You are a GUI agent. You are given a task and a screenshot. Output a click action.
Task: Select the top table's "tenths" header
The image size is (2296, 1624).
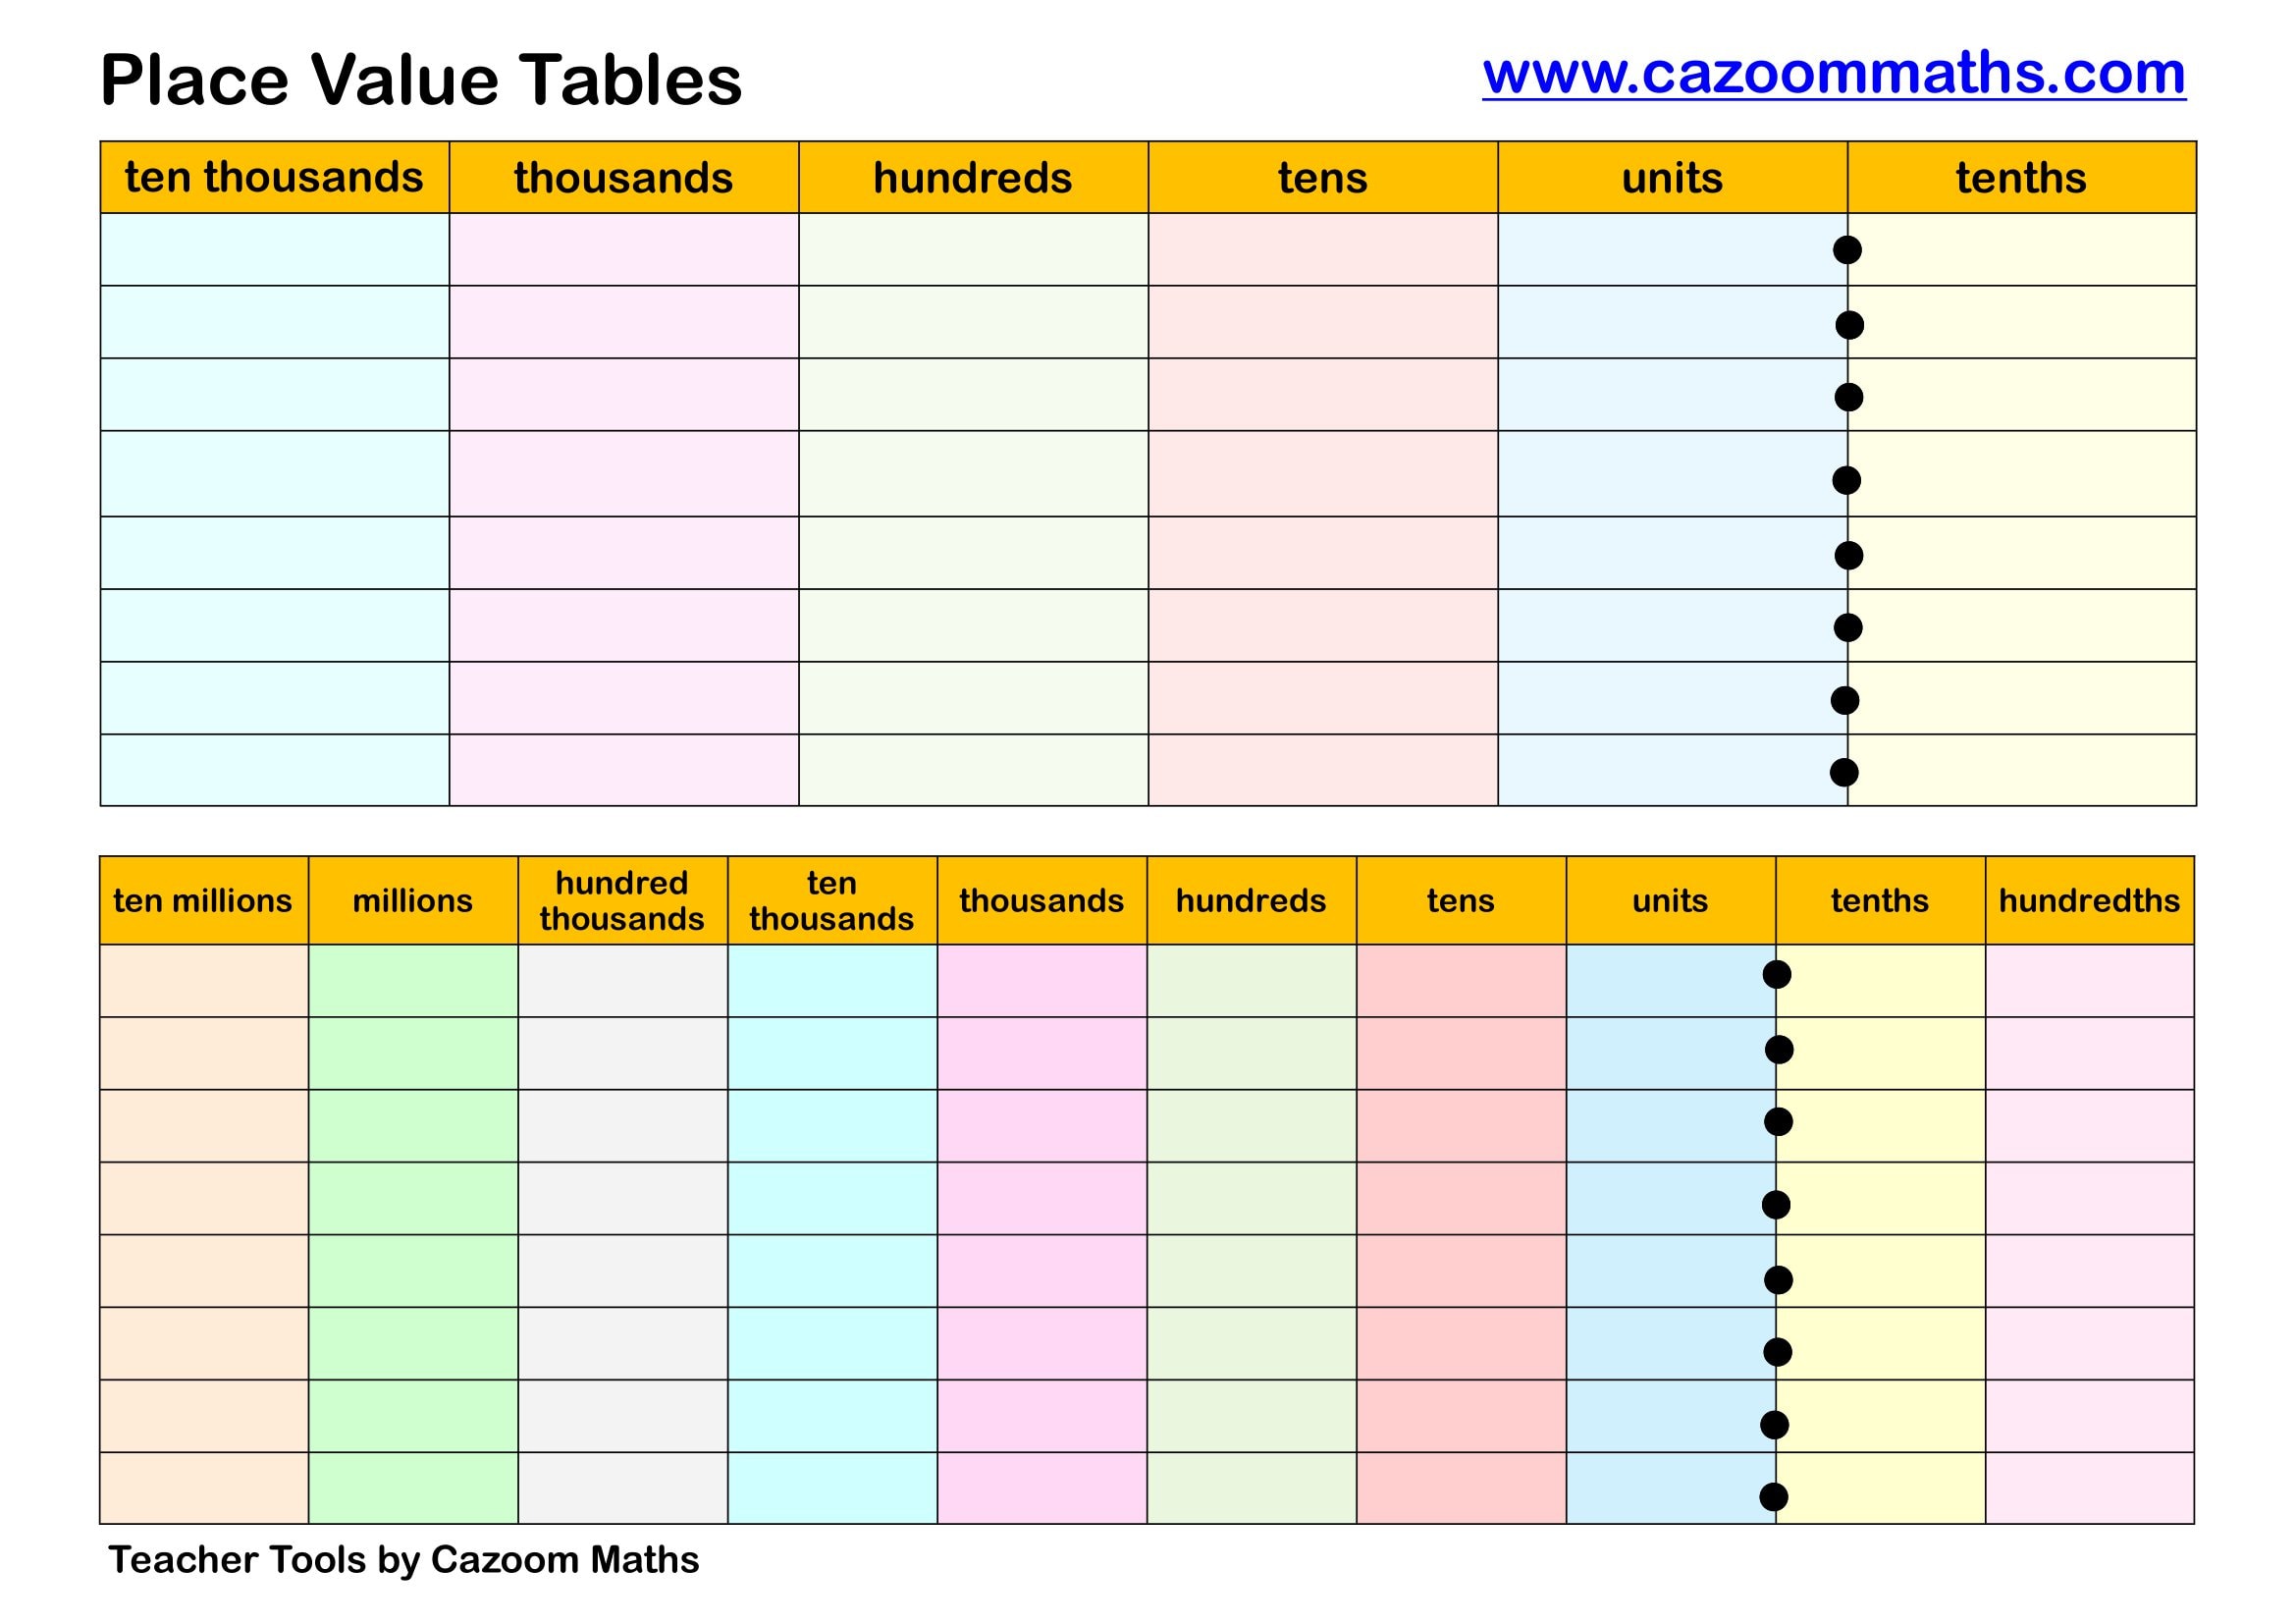pyautogui.click(x=2021, y=178)
